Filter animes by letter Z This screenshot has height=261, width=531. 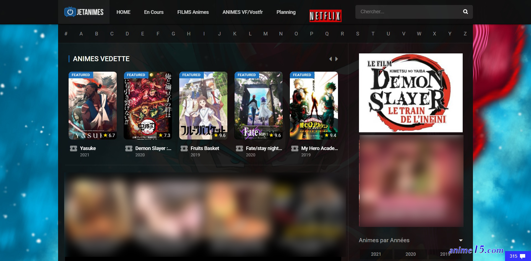pyautogui.click(x=465, y=34)
